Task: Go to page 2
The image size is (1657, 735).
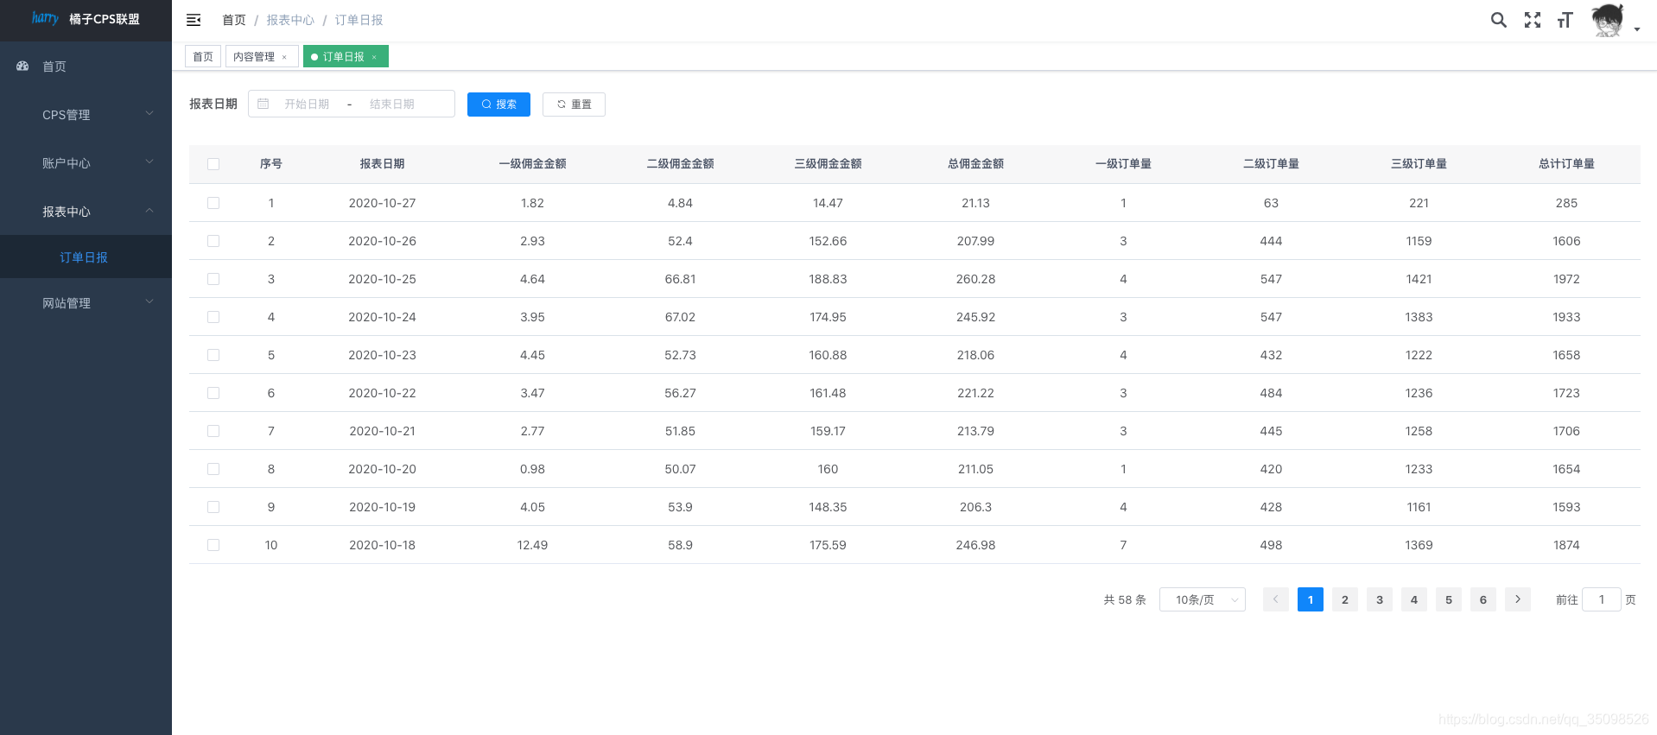Action: click(1344, 599)
